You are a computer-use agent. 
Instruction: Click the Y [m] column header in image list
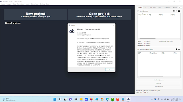click(165, 15)
